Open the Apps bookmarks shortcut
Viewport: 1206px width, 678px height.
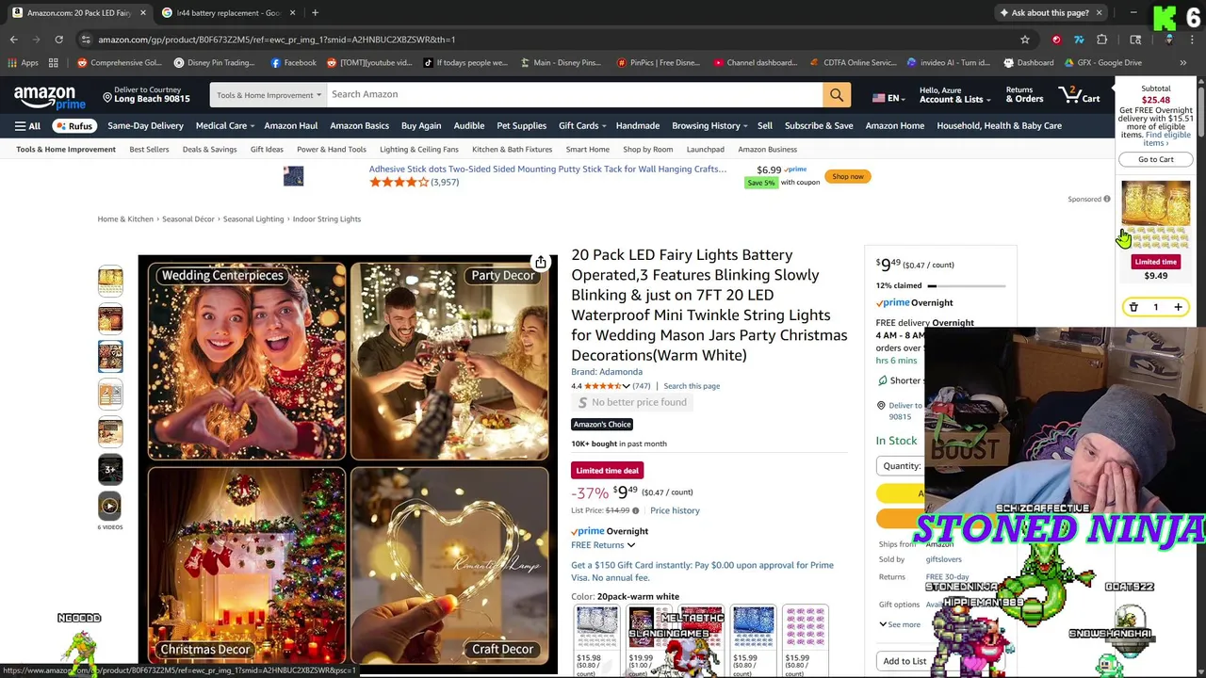(24, 63)
